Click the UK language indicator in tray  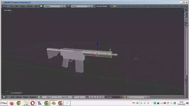133,103
